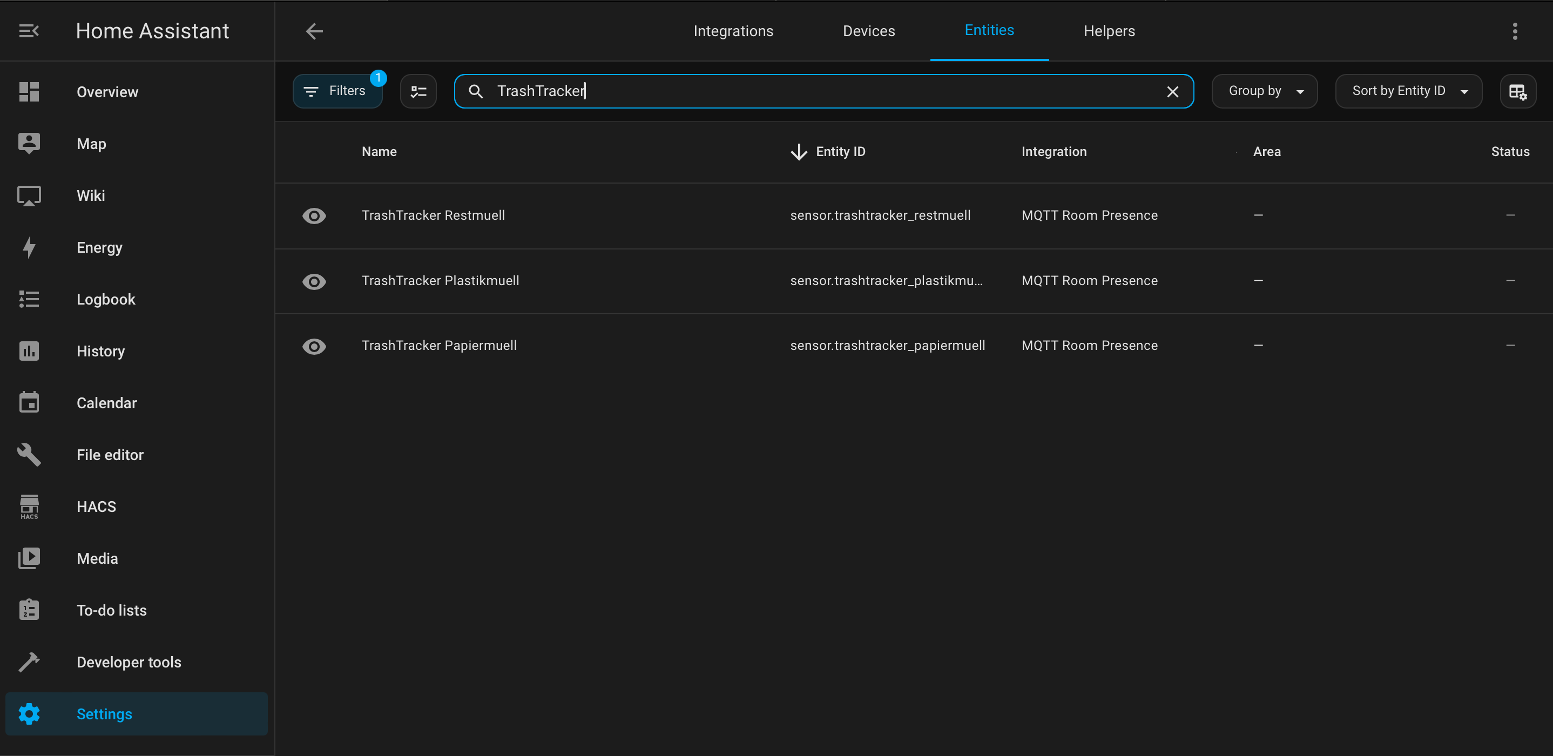Open the Calendar icon
Screen dimensions: 1553x756
pos(29,402)
